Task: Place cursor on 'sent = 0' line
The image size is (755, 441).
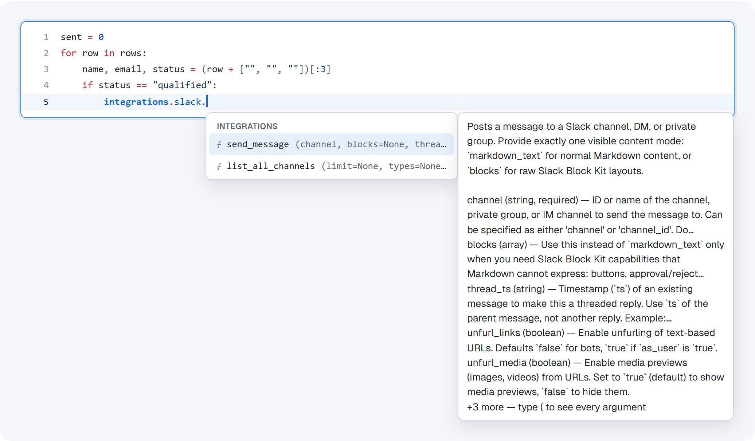Action: 82,37
